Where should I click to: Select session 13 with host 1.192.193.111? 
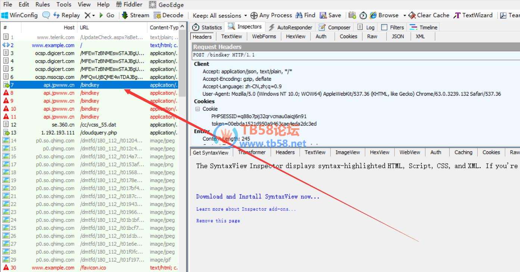point(90,133)
